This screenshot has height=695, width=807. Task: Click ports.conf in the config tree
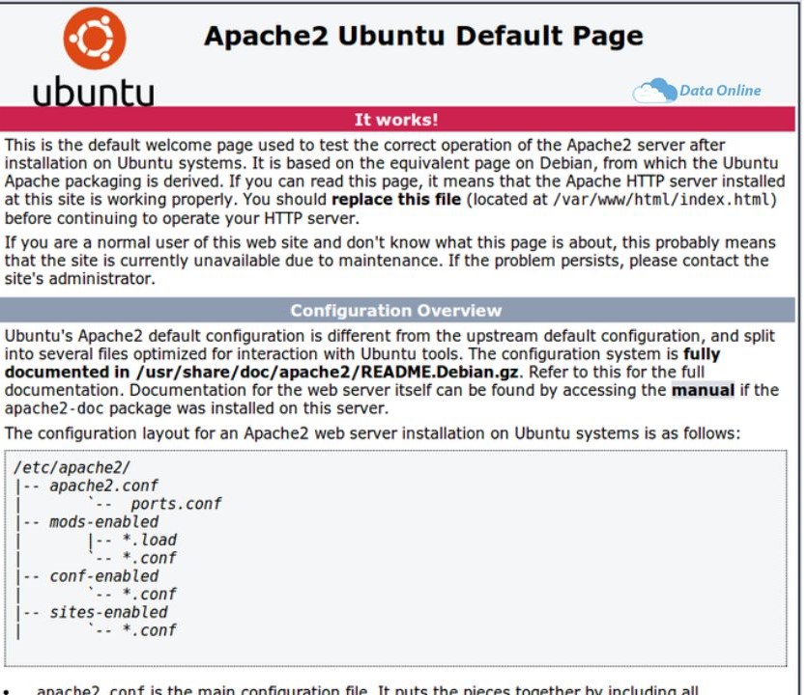pyautogui.click(x=176, y=504)
